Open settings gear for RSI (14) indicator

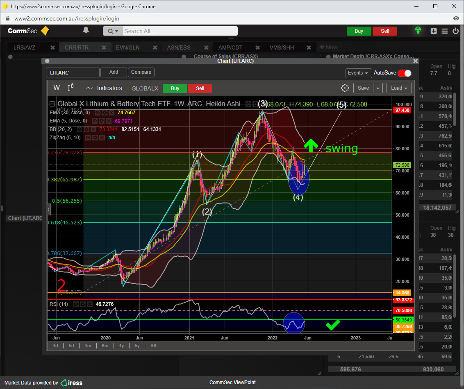[x=83, y=304]
